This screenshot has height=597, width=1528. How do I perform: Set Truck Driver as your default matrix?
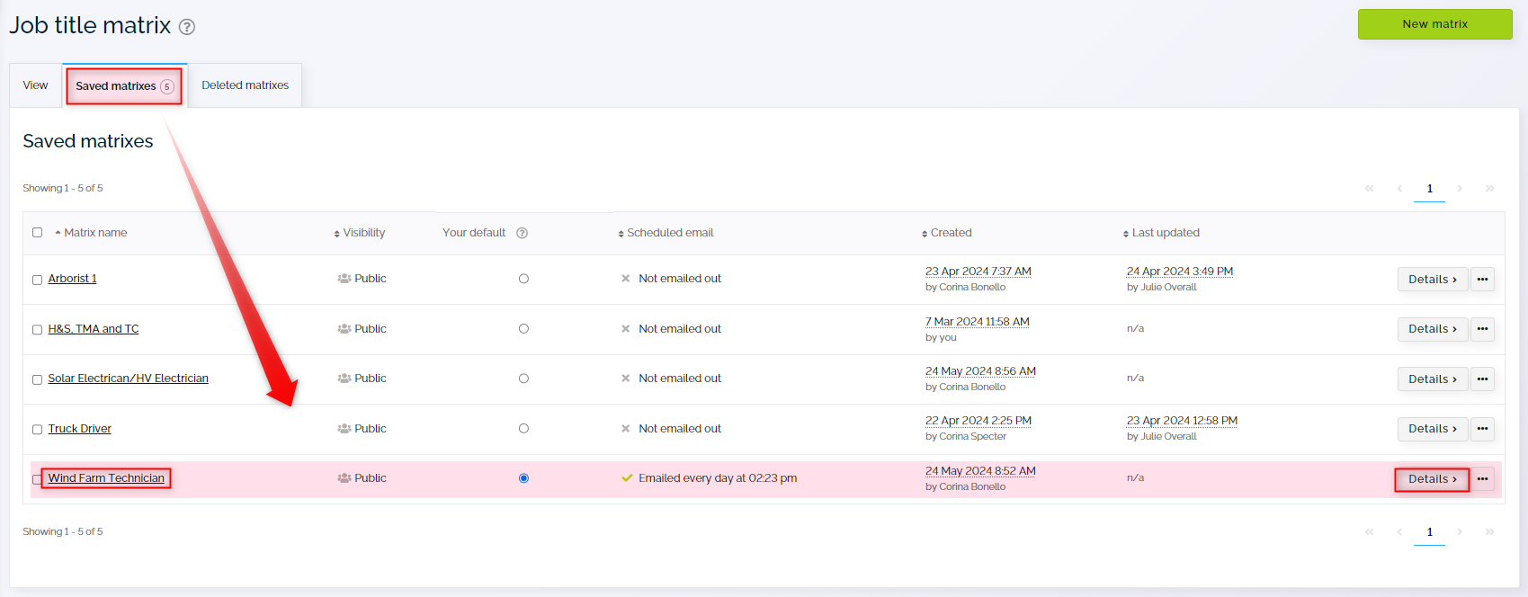pos(523,429)
